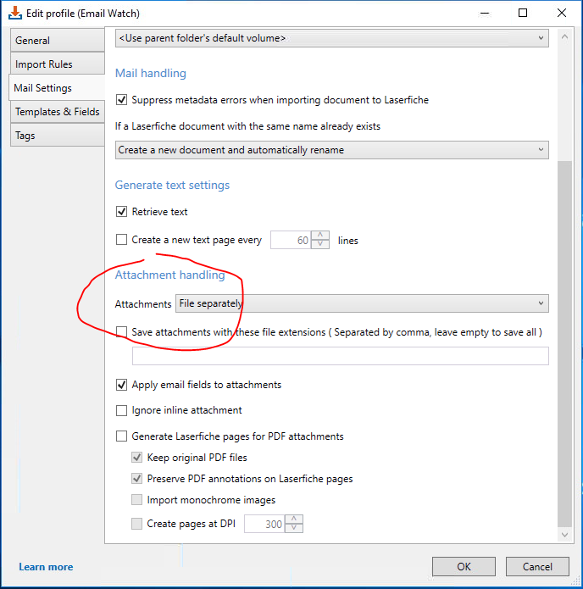583x589 pixels.
Task: Open the Attachments File separately dropdown
Action: coord(362,303)
